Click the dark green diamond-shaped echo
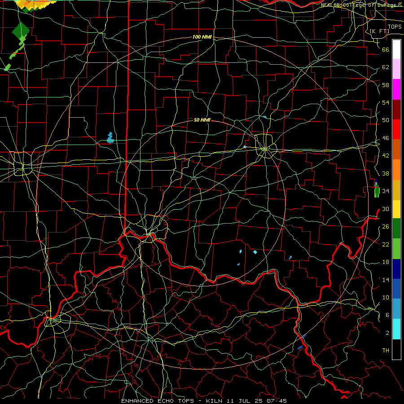 (21, 31)
